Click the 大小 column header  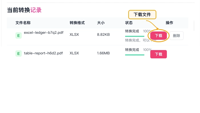coord(101,23)
